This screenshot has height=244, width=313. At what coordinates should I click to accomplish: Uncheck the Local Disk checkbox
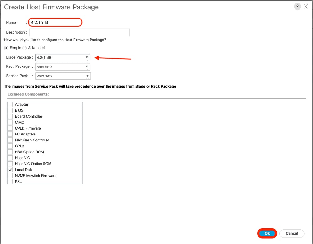10,170
